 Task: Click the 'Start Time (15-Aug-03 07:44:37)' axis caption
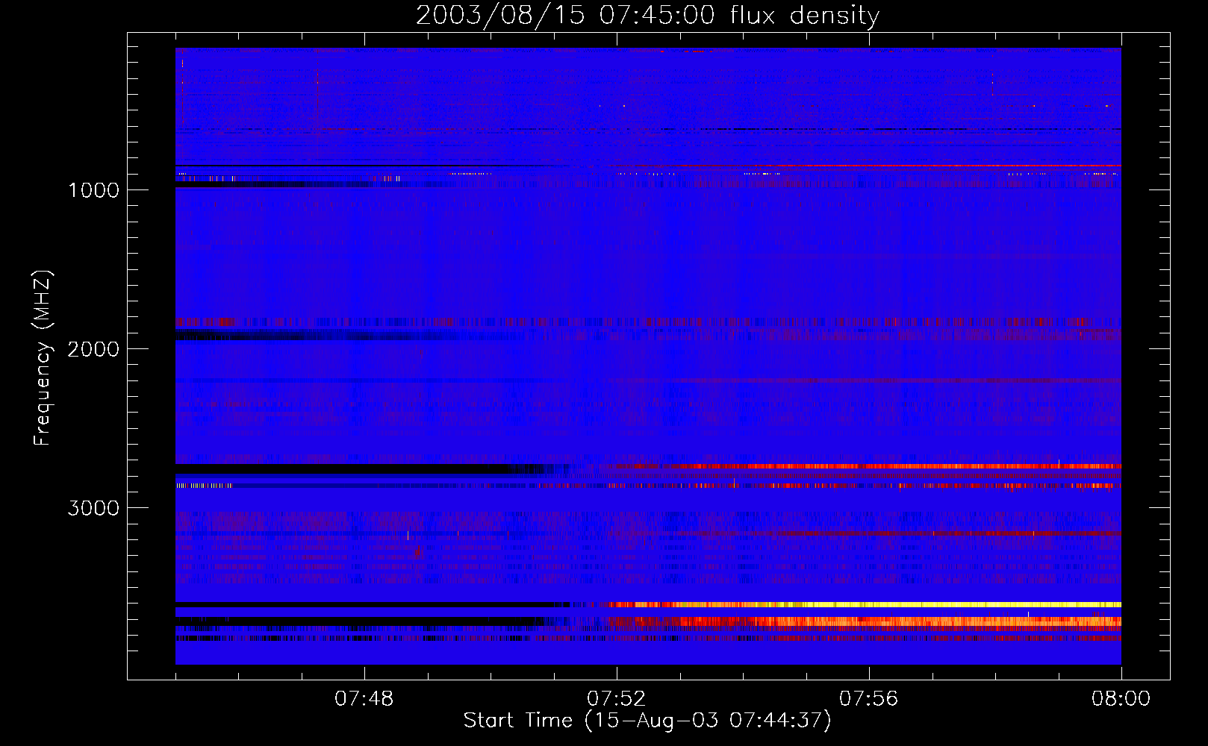coord(647,721)
